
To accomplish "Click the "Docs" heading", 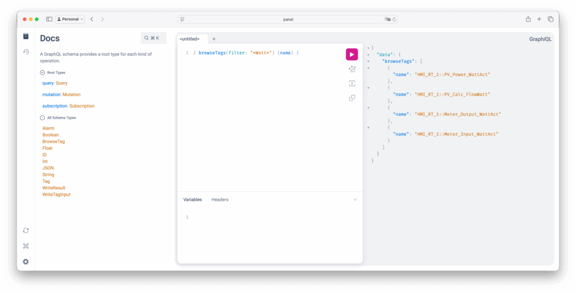I will (49, 38).
